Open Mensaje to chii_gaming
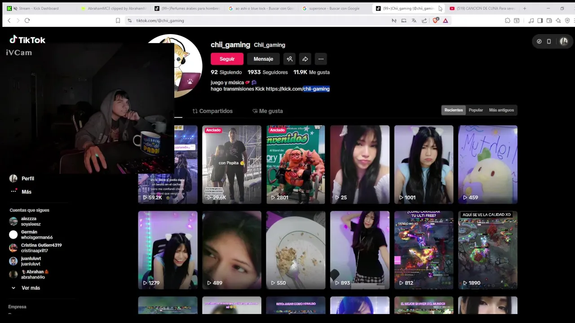This screenshot has height=323, width=575. [263, 59]
